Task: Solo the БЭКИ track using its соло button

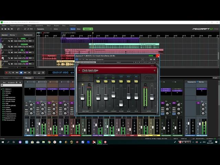Action: point(20,58)
